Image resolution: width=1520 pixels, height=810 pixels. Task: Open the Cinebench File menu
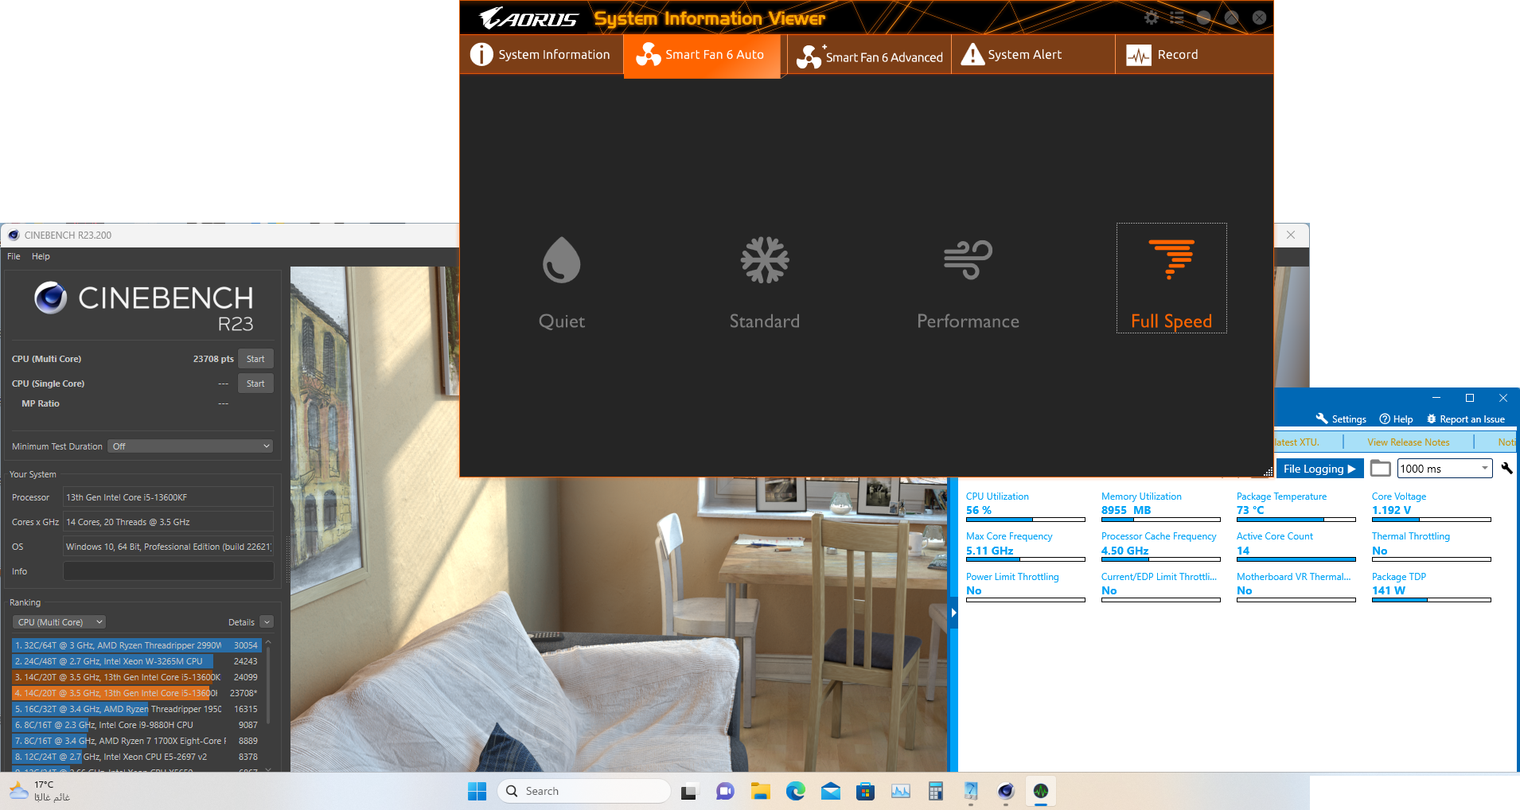pyautogui.click(x=14, y=256)
